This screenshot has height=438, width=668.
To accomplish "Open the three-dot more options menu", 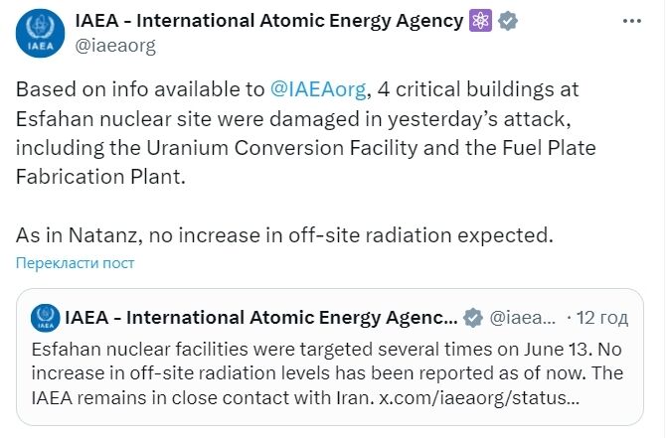I will tap(632, 21).
